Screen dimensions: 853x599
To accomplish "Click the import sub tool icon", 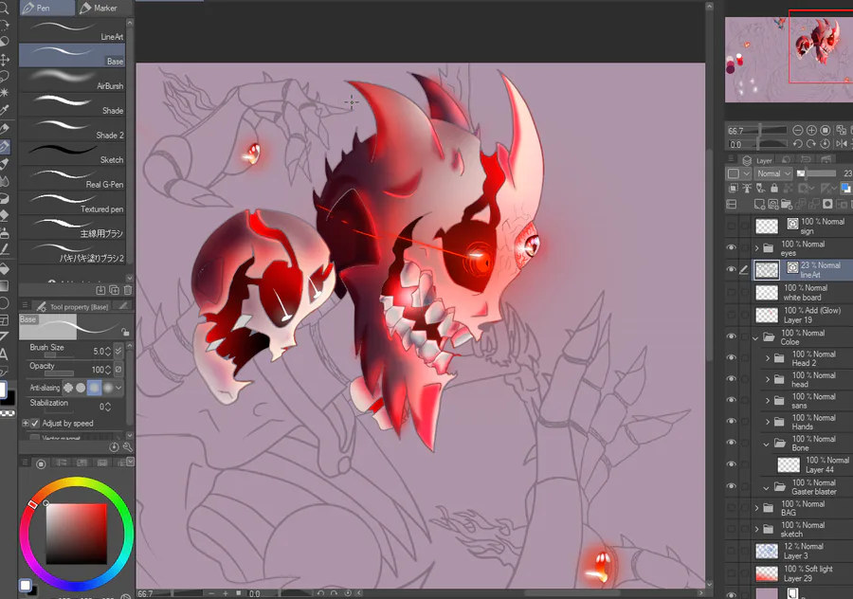I will coord(100,290).
